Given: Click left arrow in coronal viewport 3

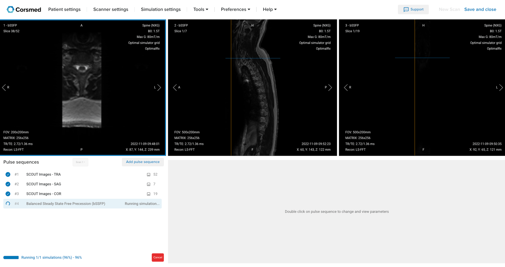Looking at the screenshot, I should tap(346, 87).
